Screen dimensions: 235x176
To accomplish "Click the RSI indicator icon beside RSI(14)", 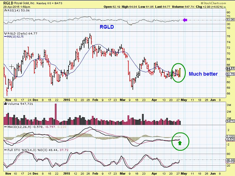I will (x=5, y=10).
